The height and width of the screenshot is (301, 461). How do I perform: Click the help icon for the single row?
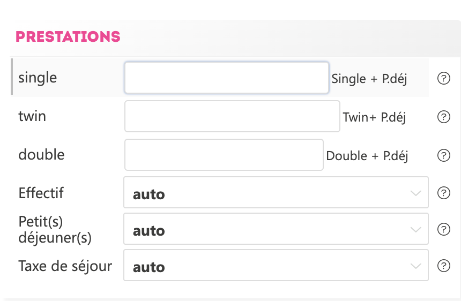point(443,79)
